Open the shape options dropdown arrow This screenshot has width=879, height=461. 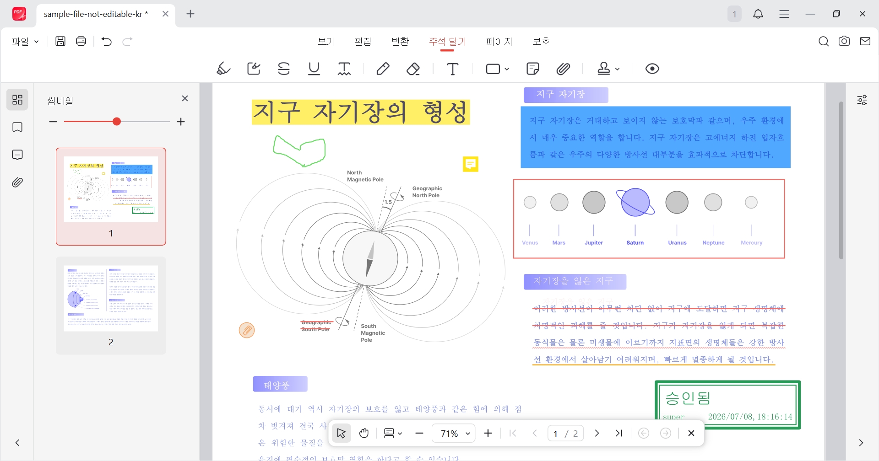tap(507, 69)
